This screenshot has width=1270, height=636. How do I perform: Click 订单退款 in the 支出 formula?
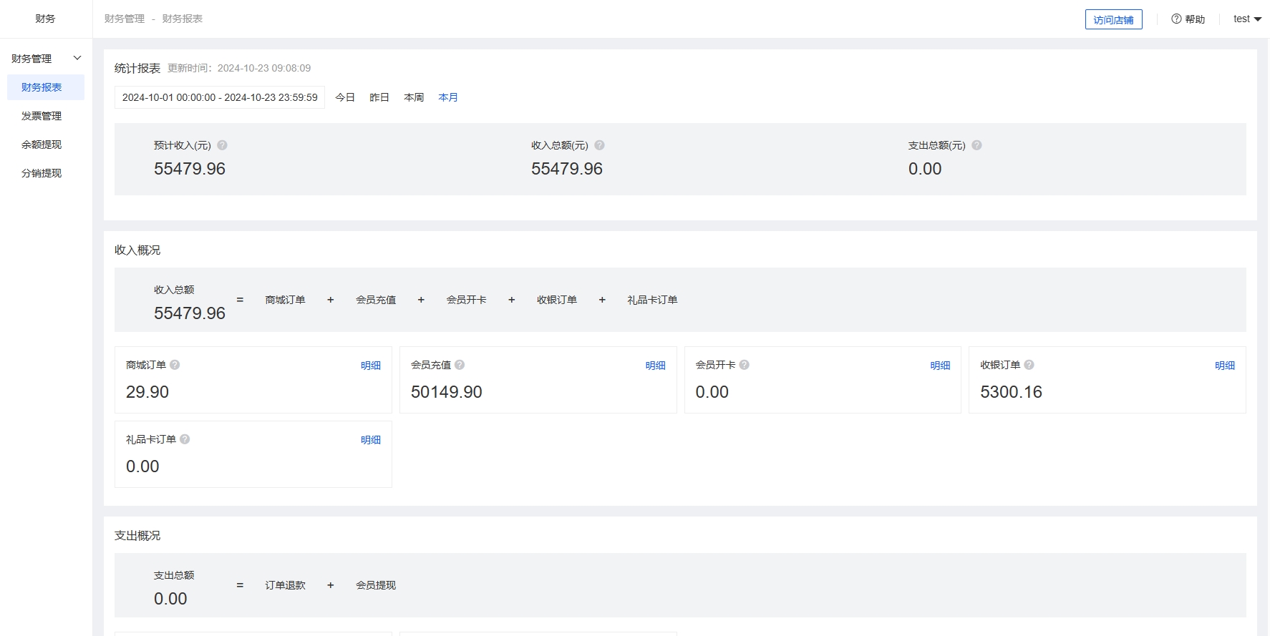[x=285, y=585]
